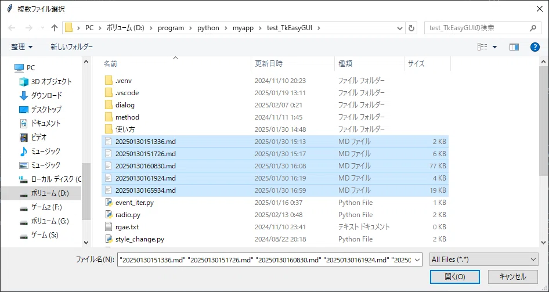
Task: Click the event_iter.py Python file icon
Action: [x=109, y=203]
